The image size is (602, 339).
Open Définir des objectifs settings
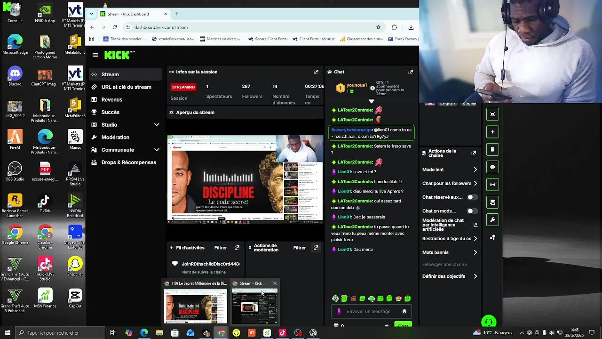coord(450,276)
